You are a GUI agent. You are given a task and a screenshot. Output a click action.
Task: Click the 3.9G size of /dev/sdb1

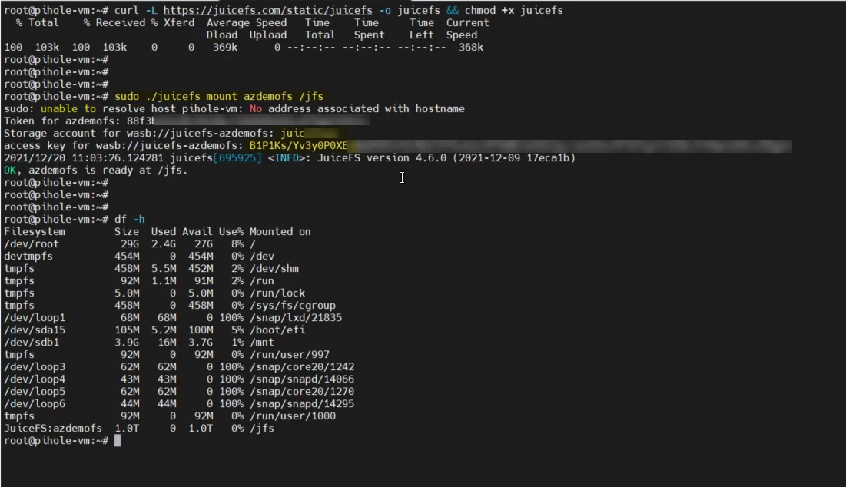(127, 343)
